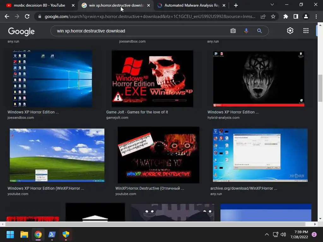Open the WinXP Horror Destructive clown image
This screenshot has height=242, width=323.
158,155
